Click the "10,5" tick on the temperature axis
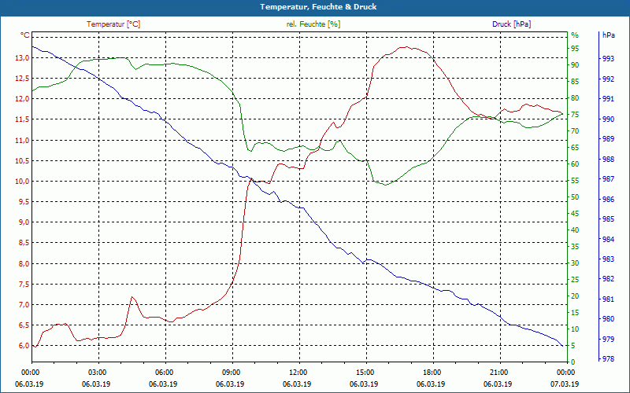This screenshot has width=630, height=393. [22, 161]
